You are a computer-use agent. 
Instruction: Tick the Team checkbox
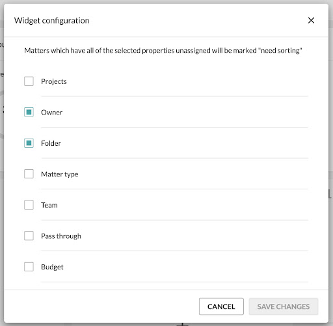29,205
